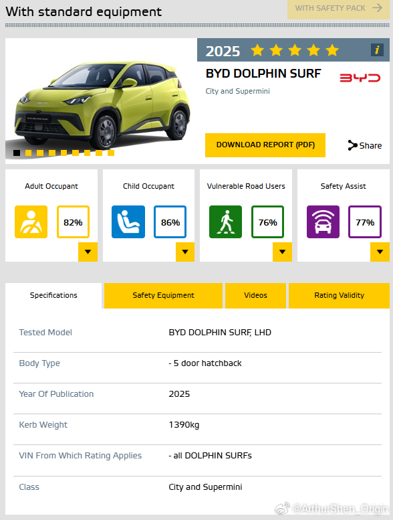Image resolution: width=393 pixels, height=520 pixels.
Task: Click the 76% Vulnerable Road Users score
Action: (267, 222)
